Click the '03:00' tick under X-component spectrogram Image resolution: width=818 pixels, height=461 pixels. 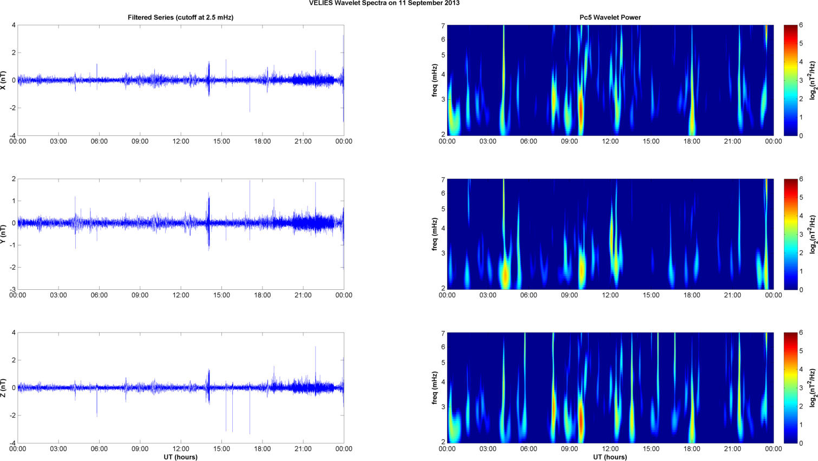[x=488, y=141]
